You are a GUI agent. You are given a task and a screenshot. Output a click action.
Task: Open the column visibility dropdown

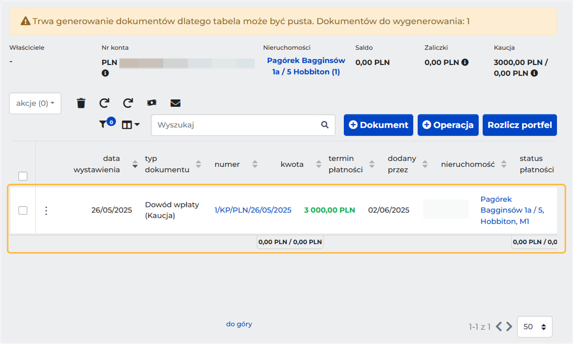click(131, 125)
